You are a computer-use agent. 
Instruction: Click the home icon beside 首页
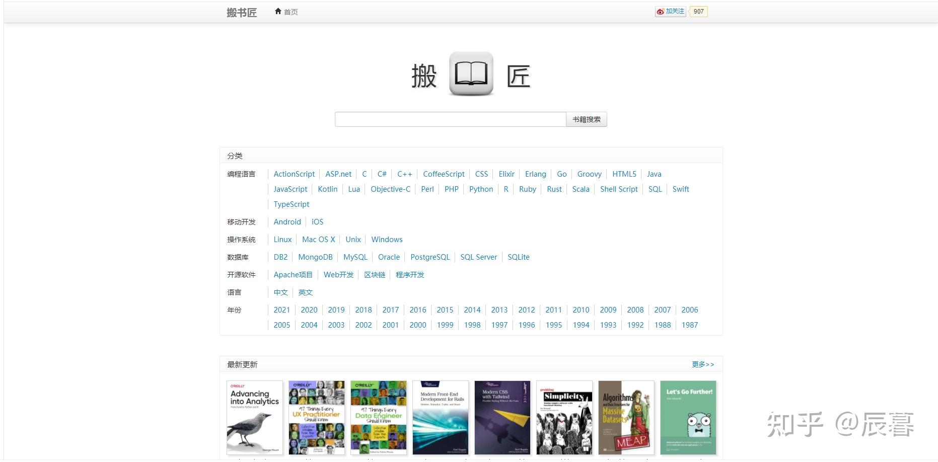[x=278, y=11]
